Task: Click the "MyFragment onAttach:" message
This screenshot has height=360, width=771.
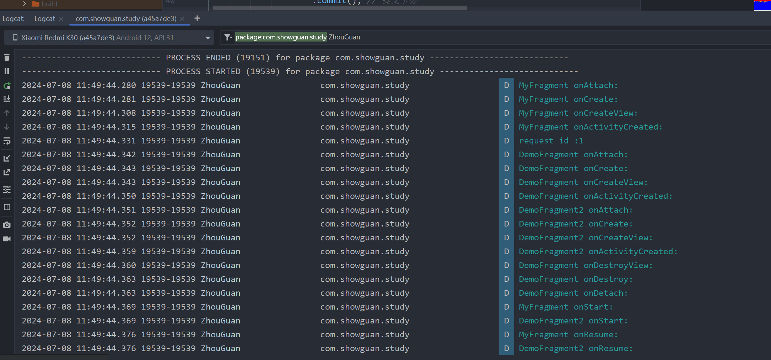Action: pos(568,85)
